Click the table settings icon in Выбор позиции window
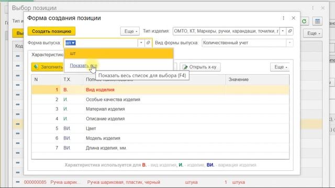 tap(318, 21)
